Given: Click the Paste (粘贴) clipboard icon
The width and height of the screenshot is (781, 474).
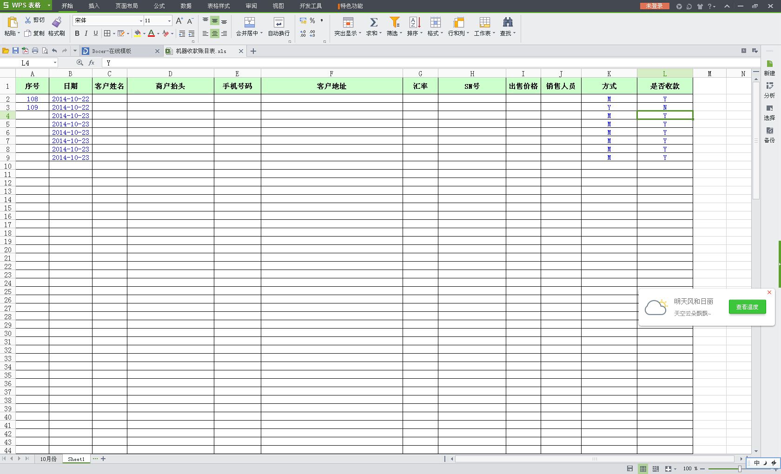Looking at the screenshot, I should 13,22.
